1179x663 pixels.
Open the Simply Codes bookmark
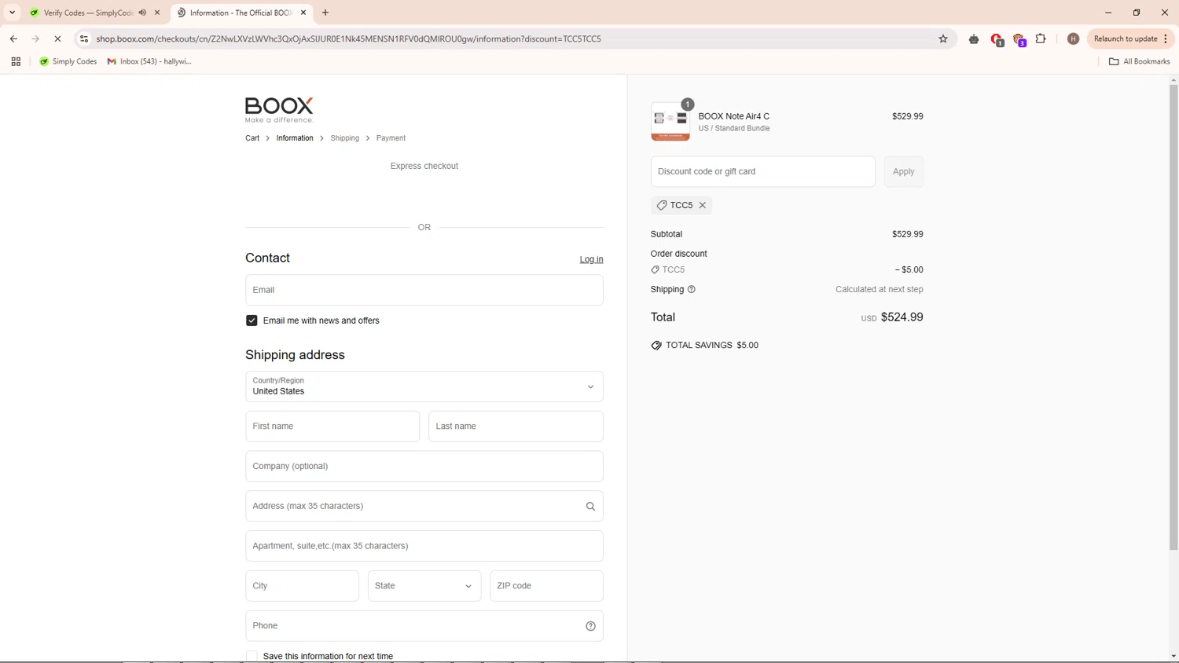click(68, 61)
